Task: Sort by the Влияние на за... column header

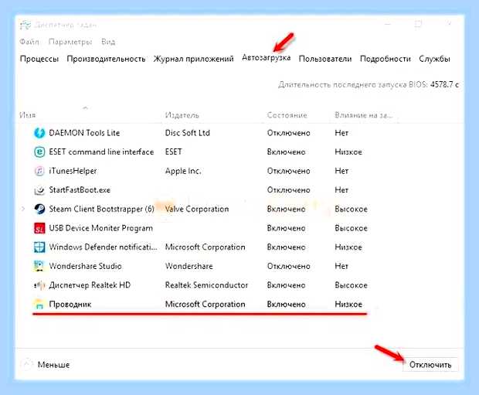Action: (x=363, y=115)
